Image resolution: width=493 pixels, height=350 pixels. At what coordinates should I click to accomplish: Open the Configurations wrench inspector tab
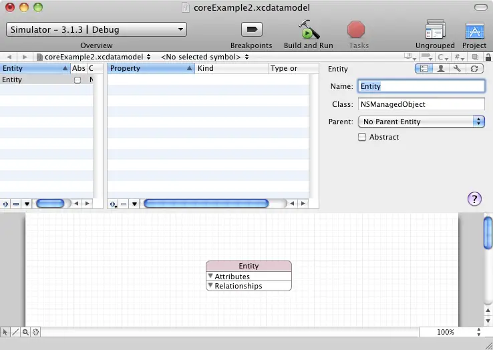coord(458,69)
